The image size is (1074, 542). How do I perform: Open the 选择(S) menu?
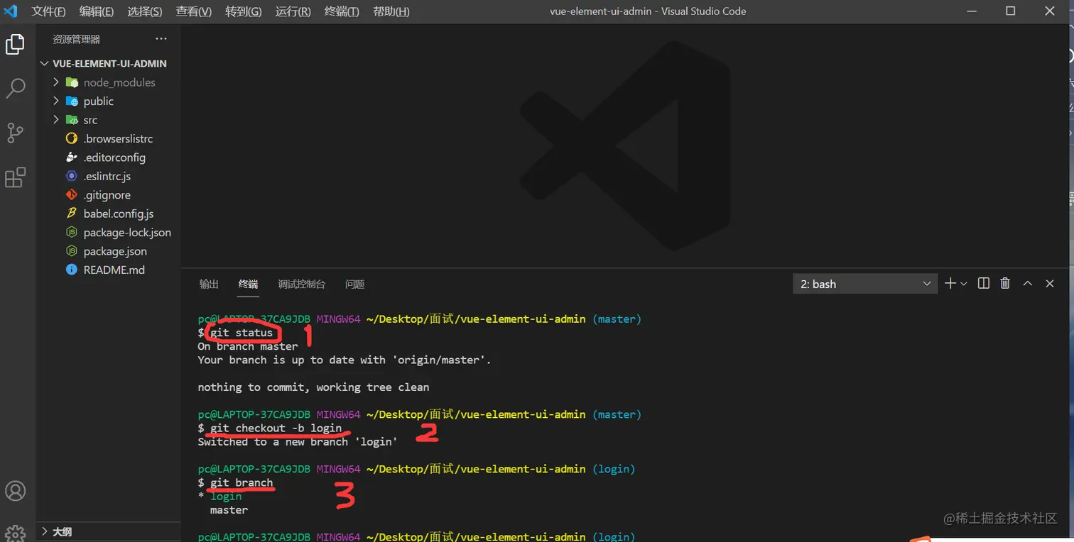pyautogui.click(x=145, y=11)
